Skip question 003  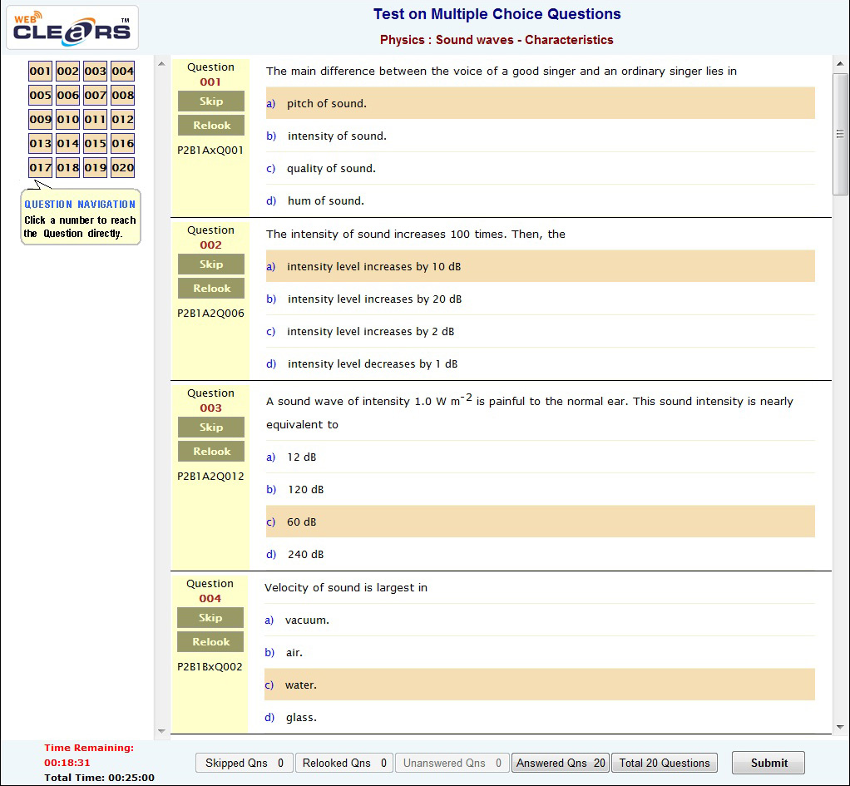(211, 428)
